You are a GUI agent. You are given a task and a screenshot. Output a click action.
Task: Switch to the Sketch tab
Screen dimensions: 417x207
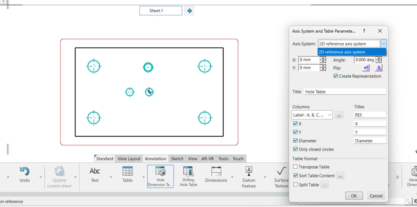[x=177, y=159]
